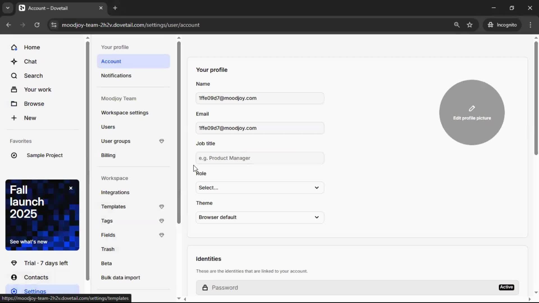Go to Workspace settings
This screenshot has width=539, height=303.
[125, 113]
